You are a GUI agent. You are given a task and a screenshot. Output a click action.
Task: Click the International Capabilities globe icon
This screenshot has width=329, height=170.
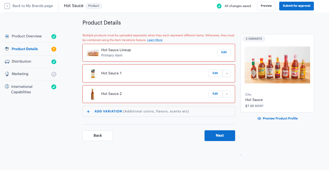pyautogui.click(x=7, y=87)
